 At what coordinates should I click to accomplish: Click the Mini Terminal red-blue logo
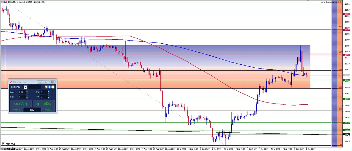coord(11,82)
